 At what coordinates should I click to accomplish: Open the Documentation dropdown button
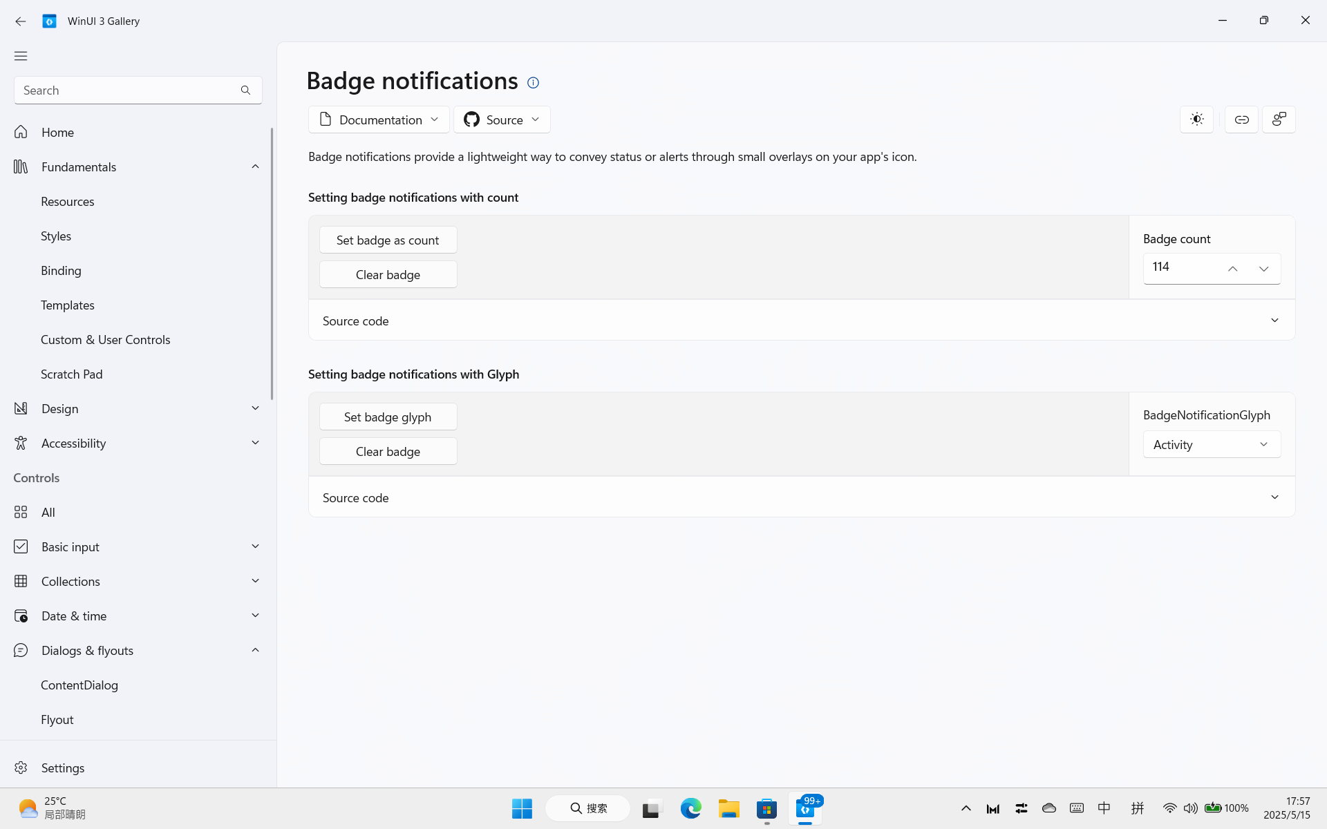pos(379,120)
